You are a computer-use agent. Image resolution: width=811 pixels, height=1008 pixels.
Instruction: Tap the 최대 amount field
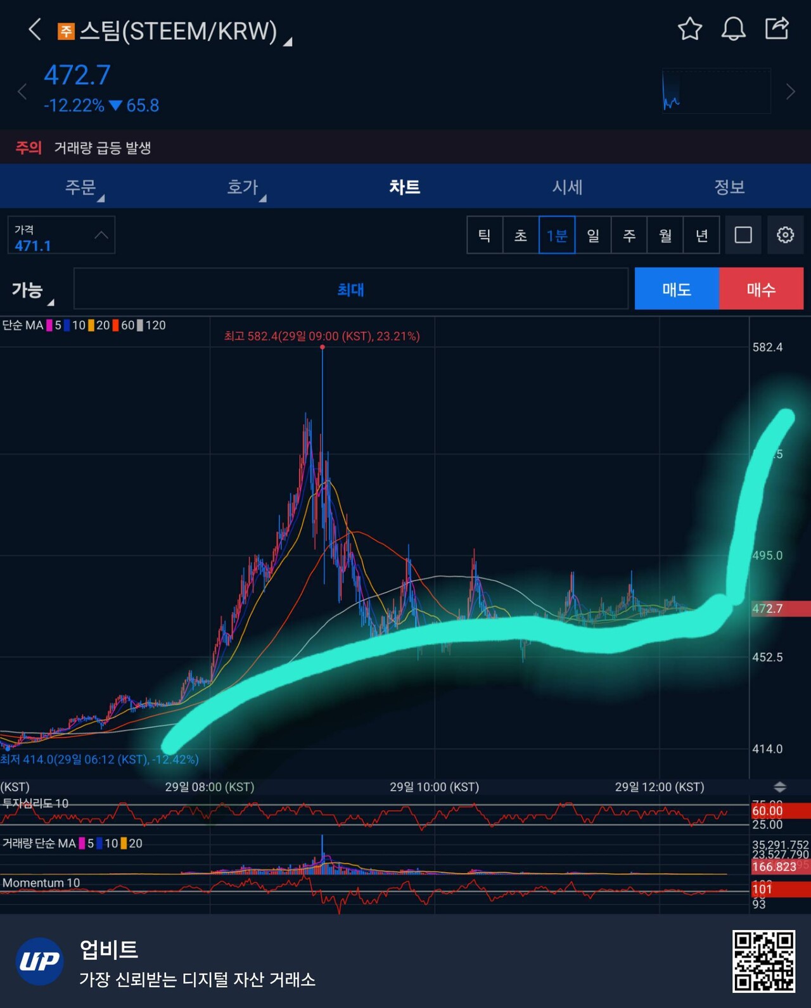[350, 290]
